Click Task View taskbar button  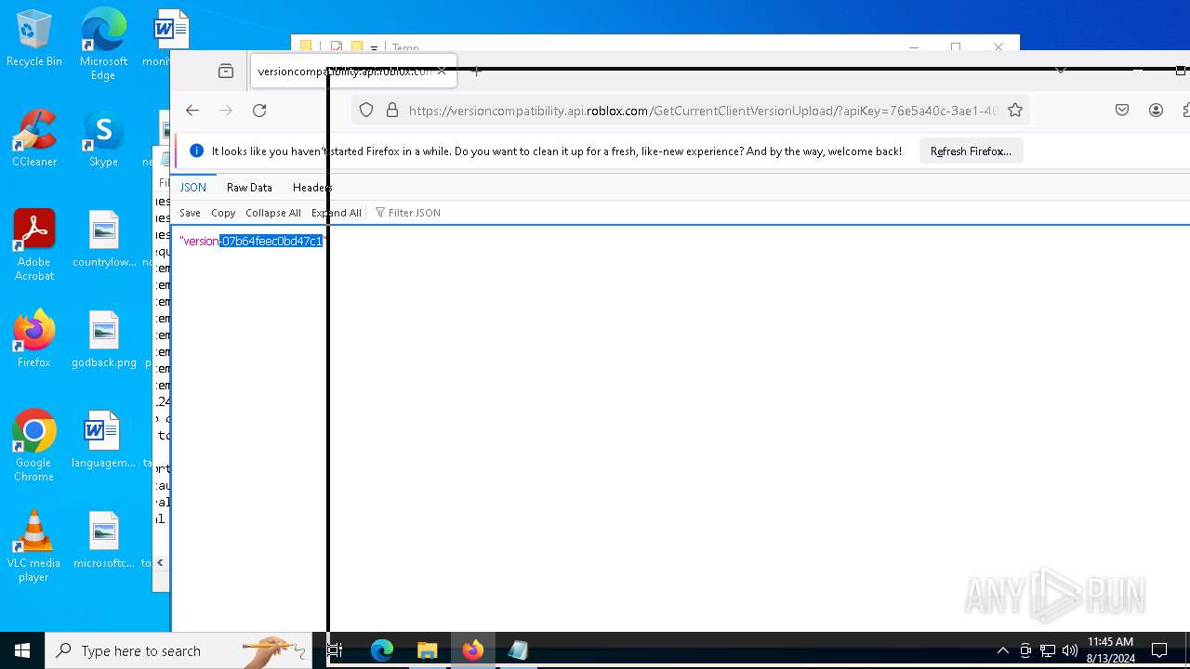335,650
